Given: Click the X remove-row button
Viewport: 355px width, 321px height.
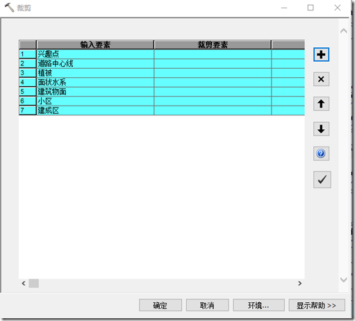Looking at the screenshot, I should [321, 79].
